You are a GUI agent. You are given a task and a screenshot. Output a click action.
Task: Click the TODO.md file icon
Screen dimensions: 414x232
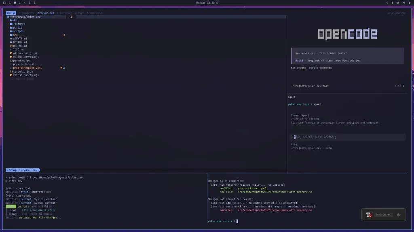pyautogui.click(x=11, y=50)
